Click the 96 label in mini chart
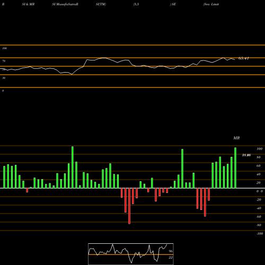The image size is (265, 265). click(171, 251)
